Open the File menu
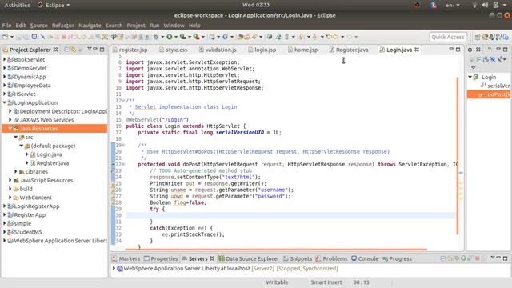Viewport: 512px width, 288px height. 6,26
